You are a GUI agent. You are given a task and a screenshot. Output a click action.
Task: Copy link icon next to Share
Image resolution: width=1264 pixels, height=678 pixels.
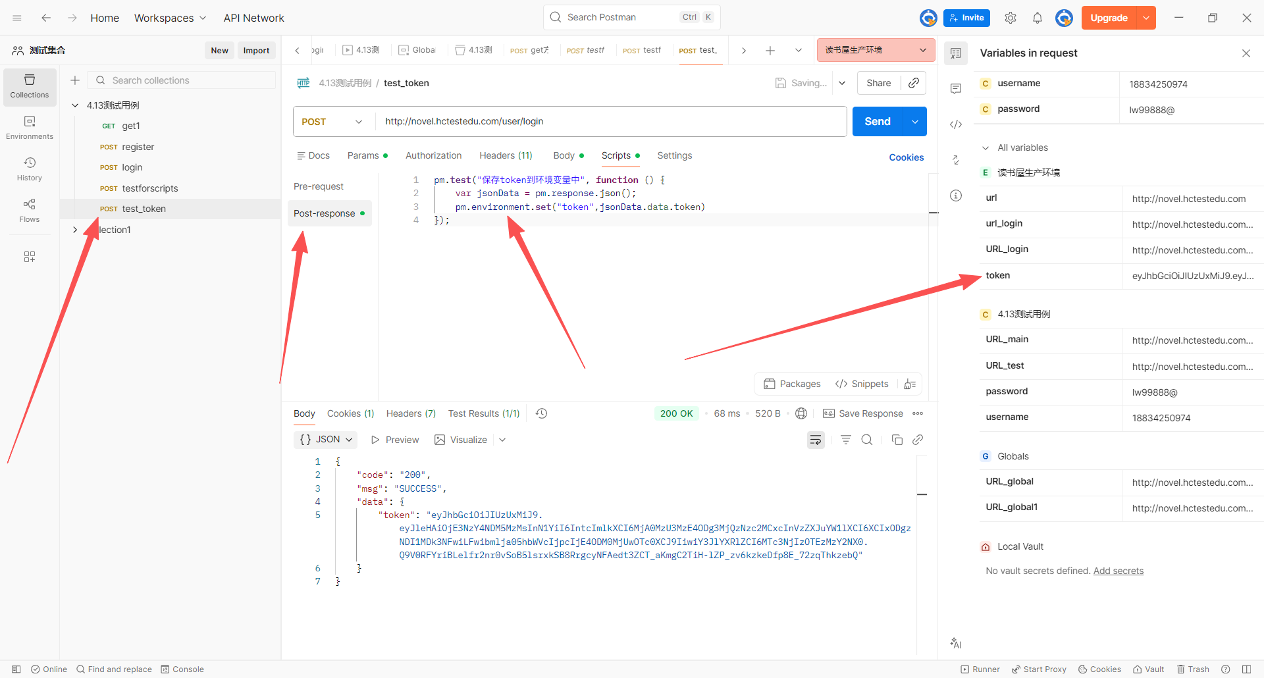tap(914, 83)
